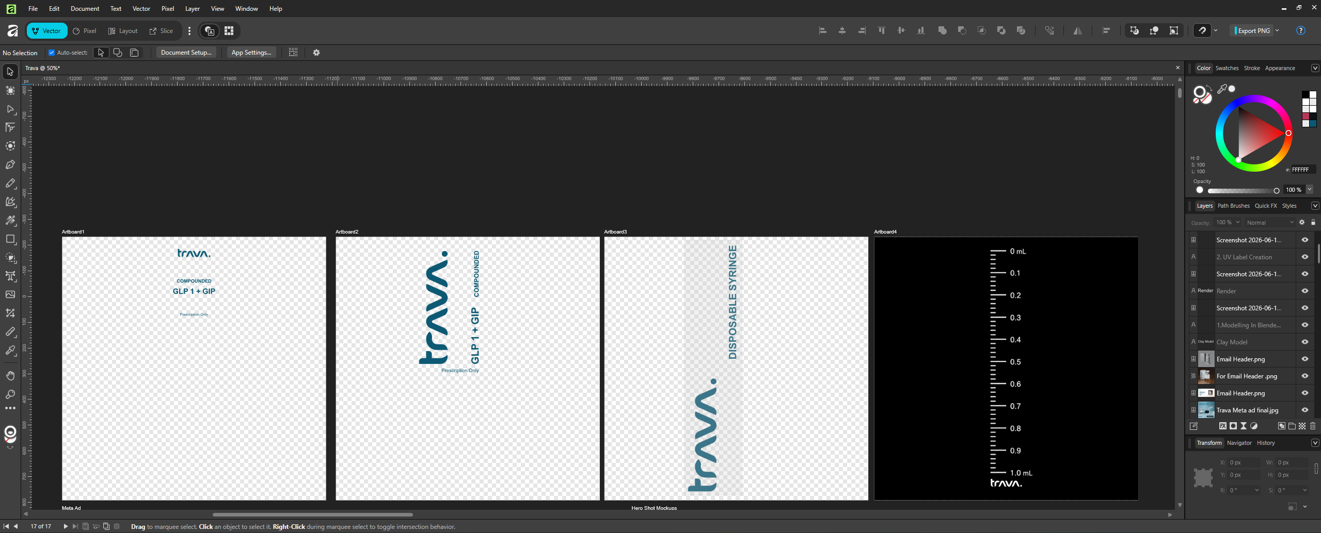Hide the 'Trava Meta ad final.jpg' layer
Viewport: 1321px width, 533px height.
pos(1305,410)
